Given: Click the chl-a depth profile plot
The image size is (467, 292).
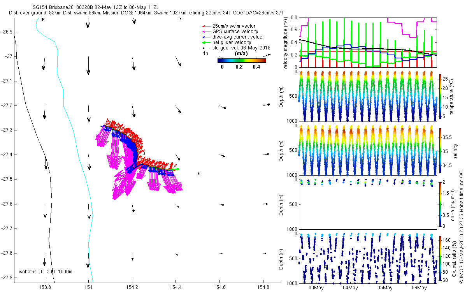Looking at the screenshot, I should pyautogui.click(x=368, y=204).
